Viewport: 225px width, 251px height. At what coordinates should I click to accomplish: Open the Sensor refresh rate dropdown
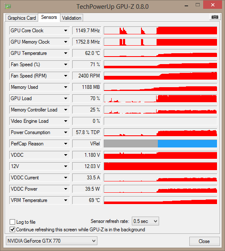coord(145,221)
